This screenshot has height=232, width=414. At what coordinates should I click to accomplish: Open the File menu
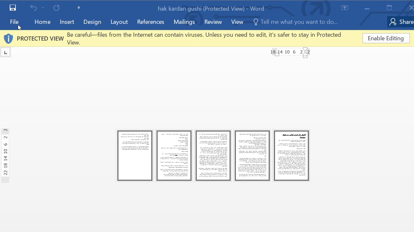pyautogui.click(x=14, y=22)
